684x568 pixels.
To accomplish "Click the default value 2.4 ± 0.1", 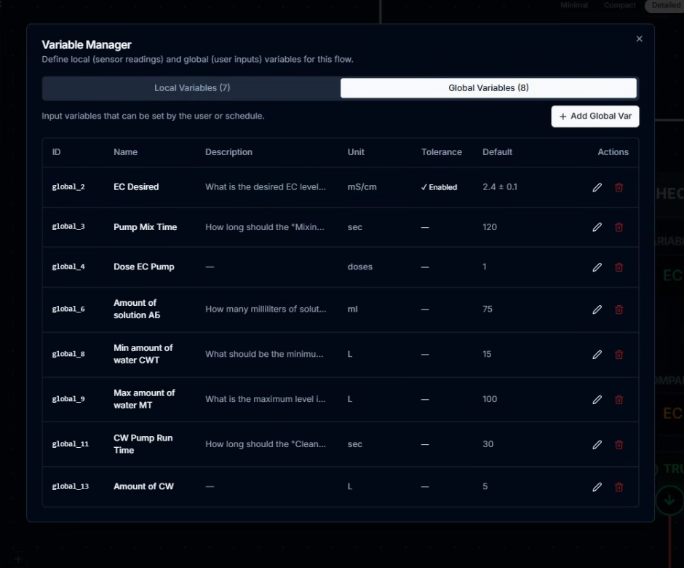I will (x=500, y=187).
